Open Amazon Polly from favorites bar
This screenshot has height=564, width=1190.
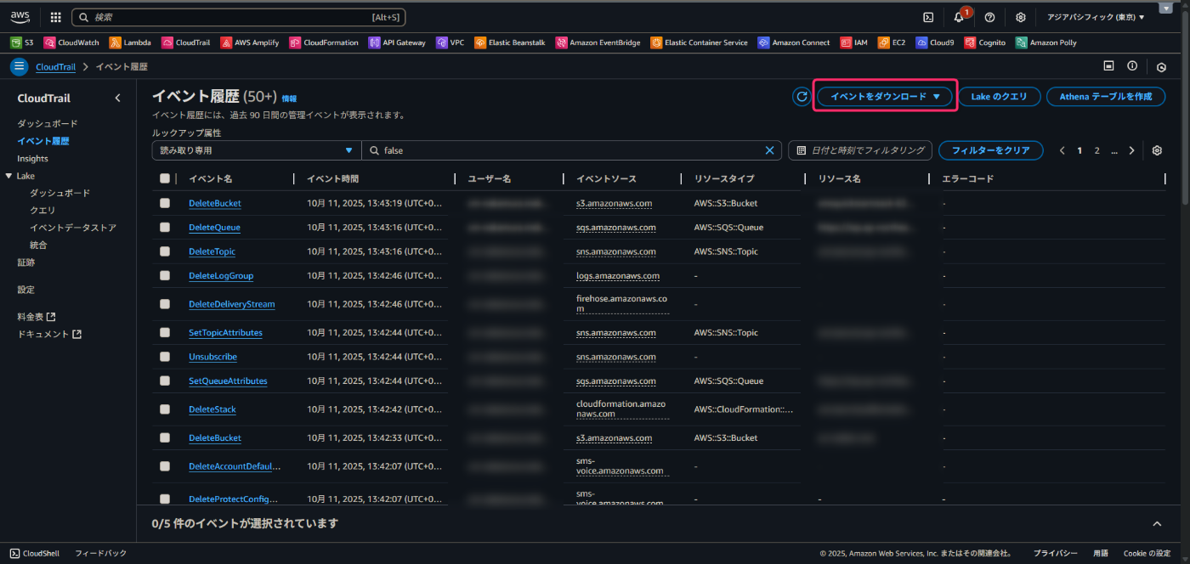coord(1045,42)
